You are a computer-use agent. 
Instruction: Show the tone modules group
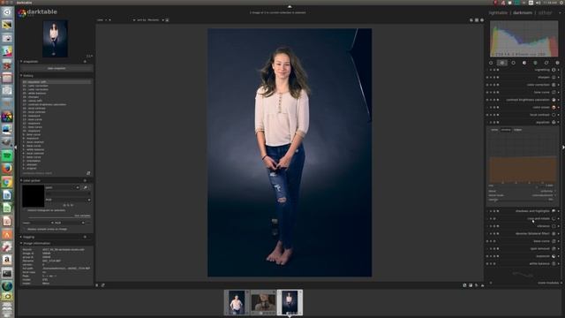pos(524,63)
